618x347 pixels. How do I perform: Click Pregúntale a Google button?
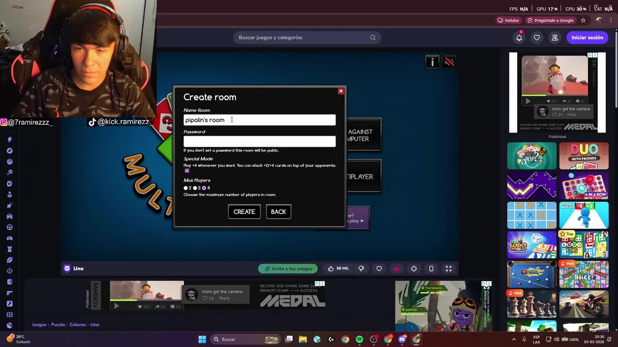pos(550,20)
